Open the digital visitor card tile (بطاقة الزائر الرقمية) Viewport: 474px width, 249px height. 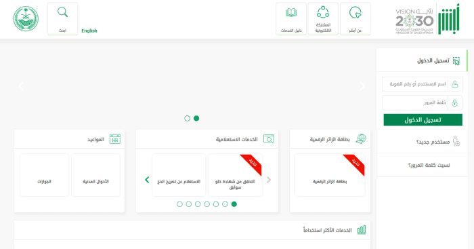pos(330,175)
